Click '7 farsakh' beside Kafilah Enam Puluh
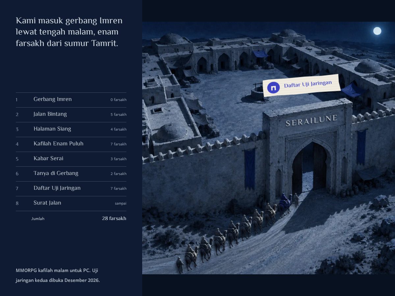 [118, 144]
